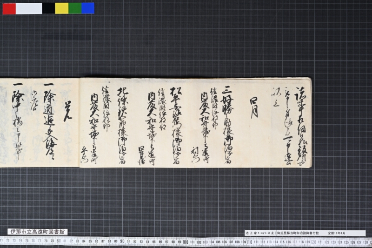Viewport: 372px width, 248px height.
Task: Click the library label 伊那市立高遠町図書館
Action: click(38, 232)
